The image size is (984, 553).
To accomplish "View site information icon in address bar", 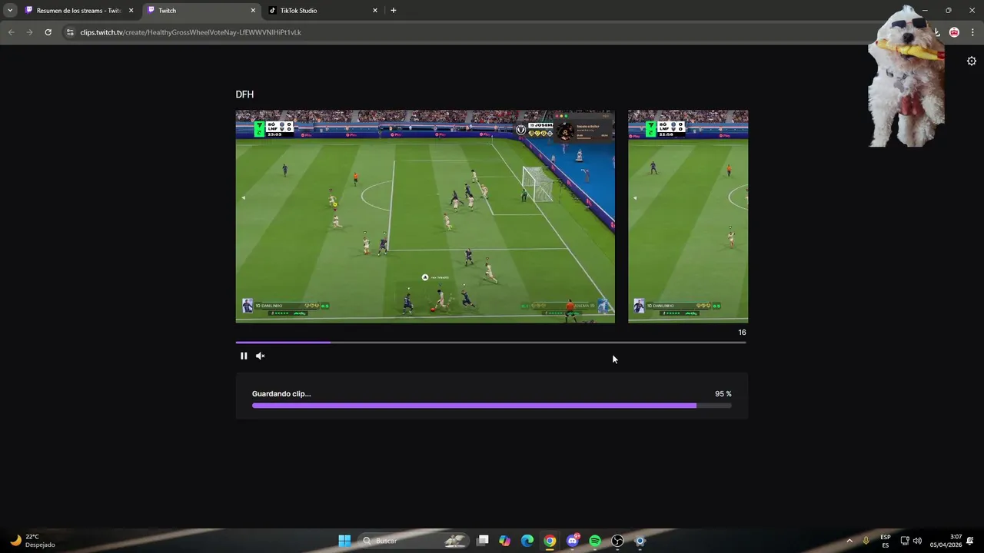I will 70,32.
